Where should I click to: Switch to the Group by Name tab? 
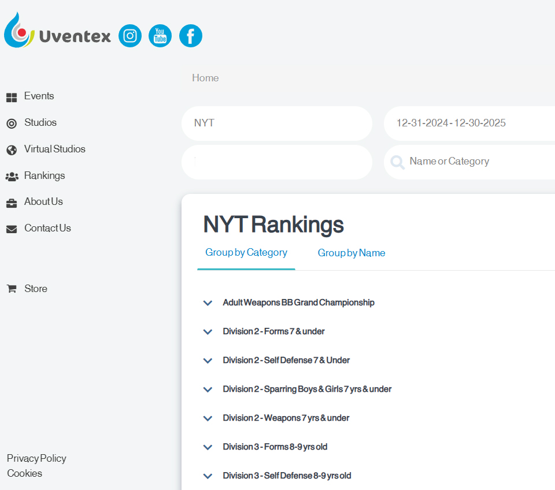click(x=351, y=253)
